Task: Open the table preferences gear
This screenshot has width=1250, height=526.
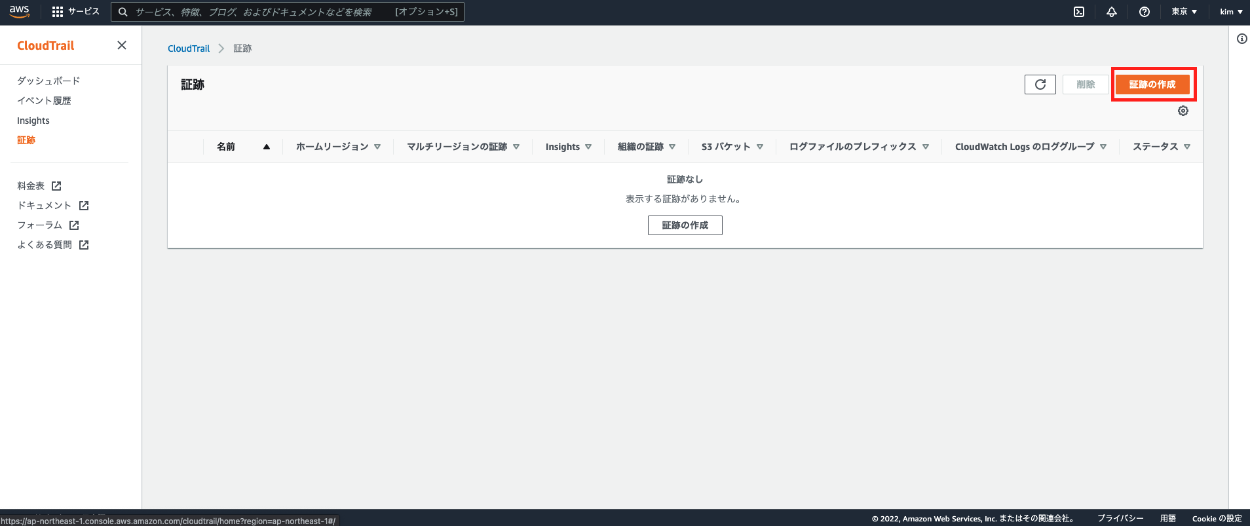Action: [1183, 111]
